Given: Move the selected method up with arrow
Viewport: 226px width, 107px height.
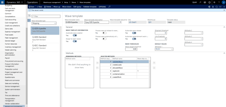Looking at the screenshot, I should (x=154, y=63).
